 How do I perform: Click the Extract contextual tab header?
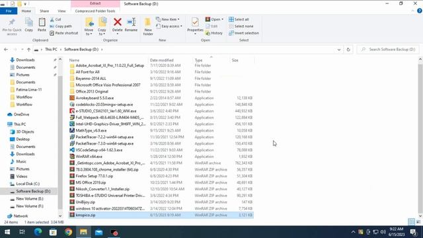95,3
